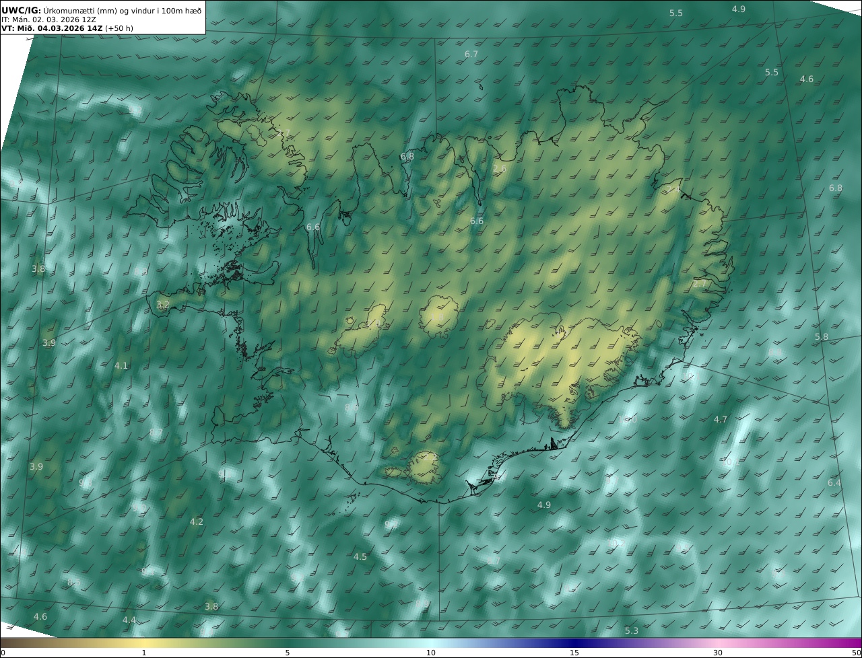The height and width of the screenshot is (658, 862).
Task: Select the 2.6 map value label
Action: pos(500,168)
